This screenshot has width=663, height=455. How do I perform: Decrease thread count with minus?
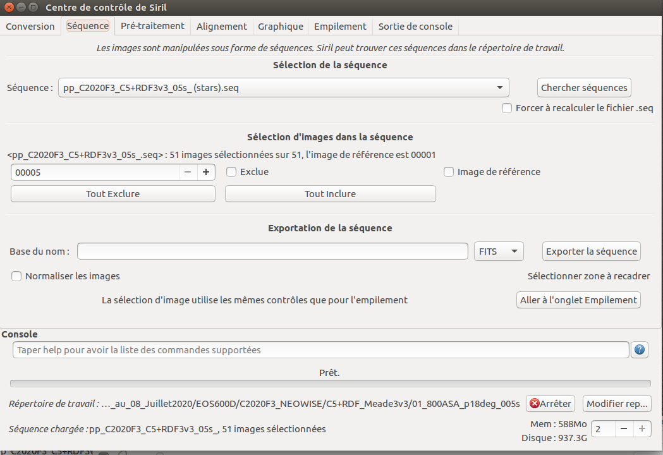click(624, 429)
